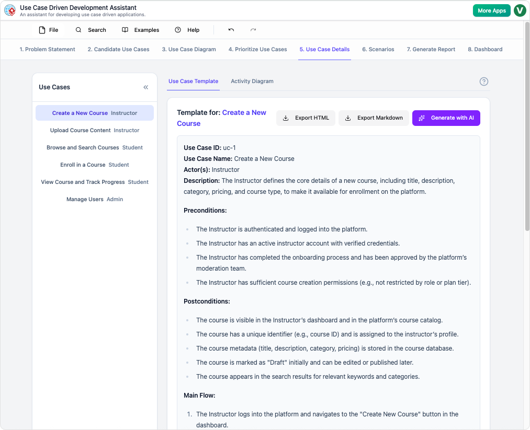The width and height of the screenshot is (530, 430).
Task: Click the V avatar in the top-right
Action: click(520, 10)
